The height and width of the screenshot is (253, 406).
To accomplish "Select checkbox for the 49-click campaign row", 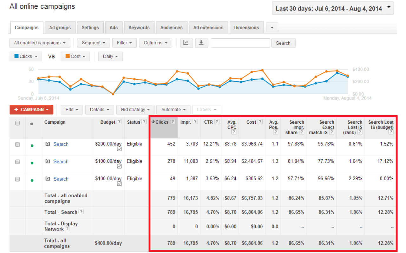I will click(17, 179).
